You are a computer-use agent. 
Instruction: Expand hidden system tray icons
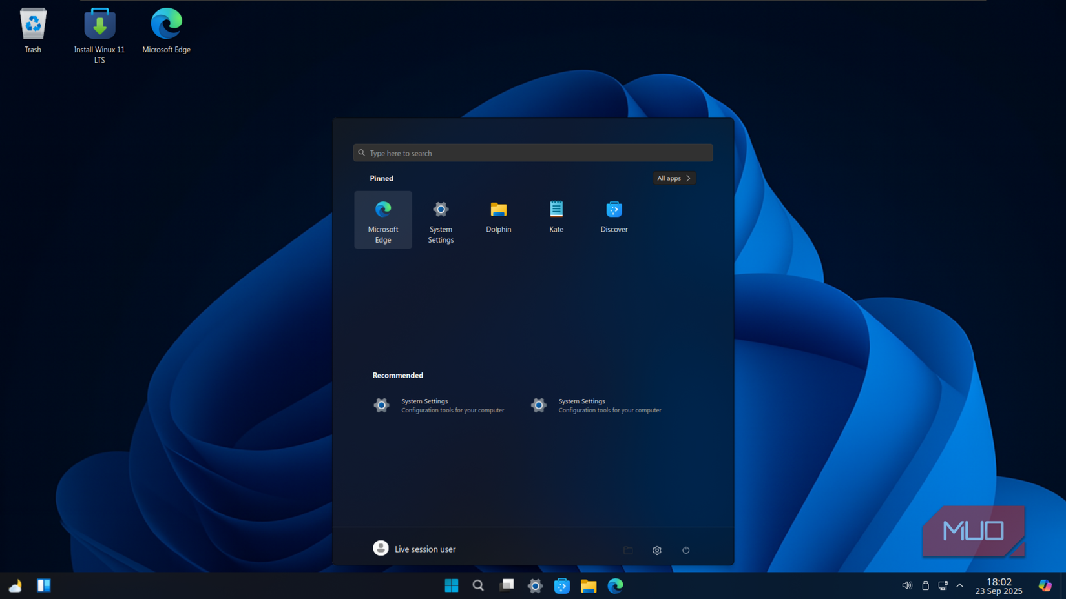(x=959, y=585)
